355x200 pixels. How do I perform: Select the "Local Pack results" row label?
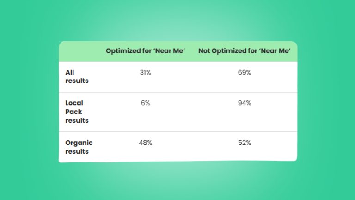pyautogui.click(x=77, y=112)
